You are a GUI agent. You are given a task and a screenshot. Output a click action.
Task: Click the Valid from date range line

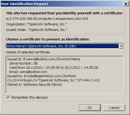pyautogui.click(x=54, y=68)
